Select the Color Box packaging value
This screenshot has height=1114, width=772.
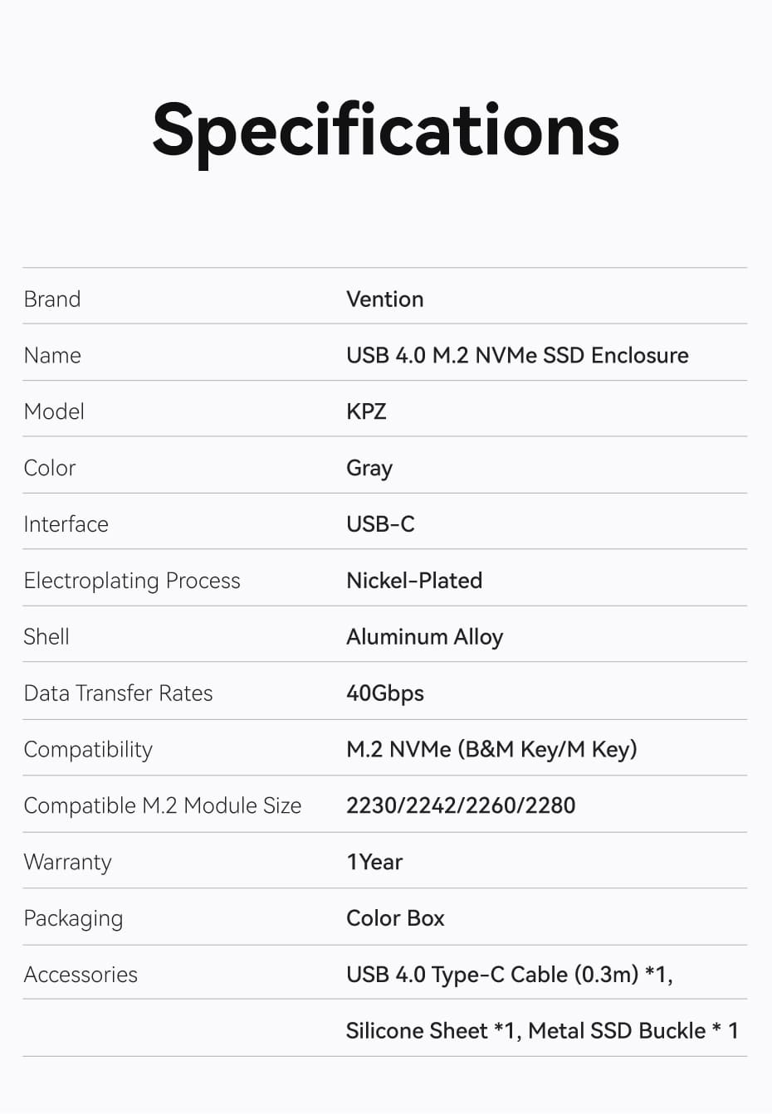coord(395,918)
